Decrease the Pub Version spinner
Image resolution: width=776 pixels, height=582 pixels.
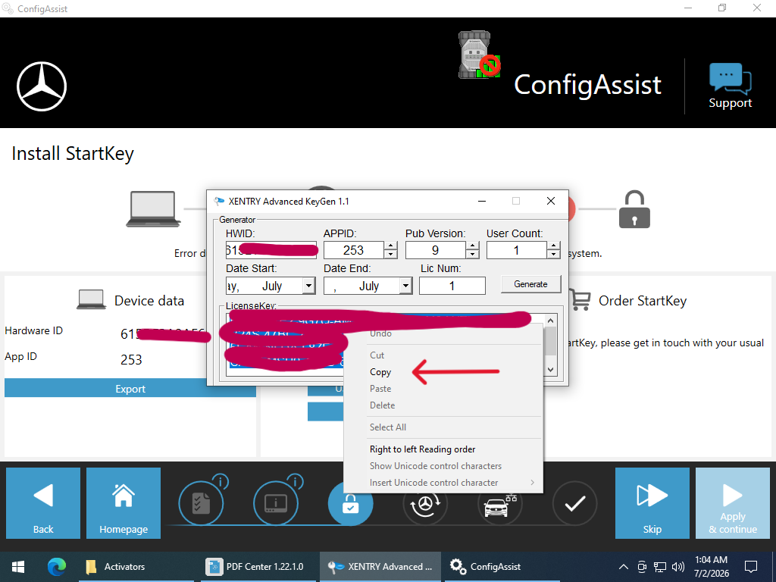(472, 255)
